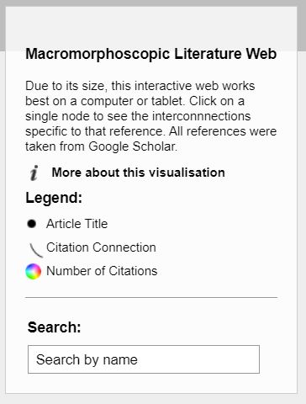
Task: Click the curved Citation Connection line icon
Action: [36, 250]
